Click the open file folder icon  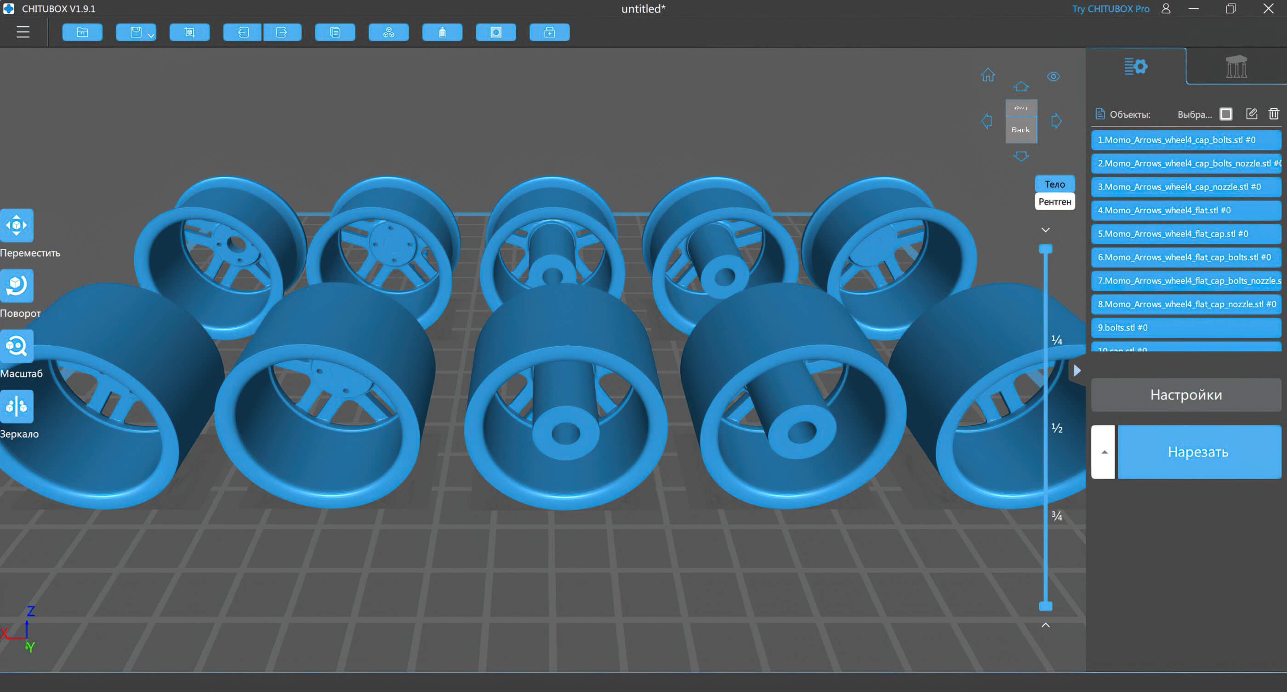click(82, 33)
